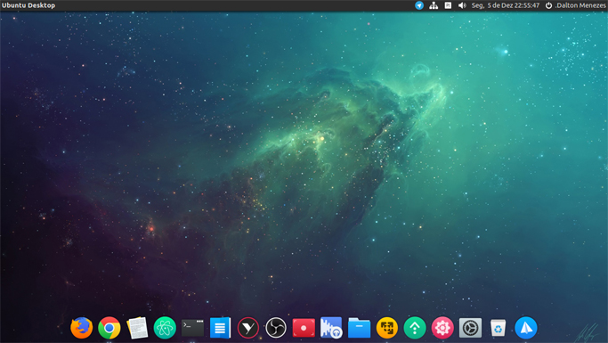The width and height of the screenshot is (608, 343).
Task: Launch the yellow circuit-pattern app icon
Action: [387, 328]
